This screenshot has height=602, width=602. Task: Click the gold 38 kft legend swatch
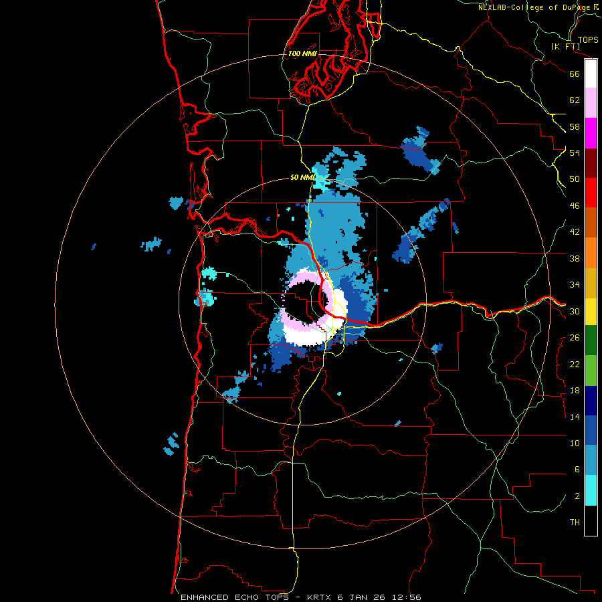click(591, 282)
